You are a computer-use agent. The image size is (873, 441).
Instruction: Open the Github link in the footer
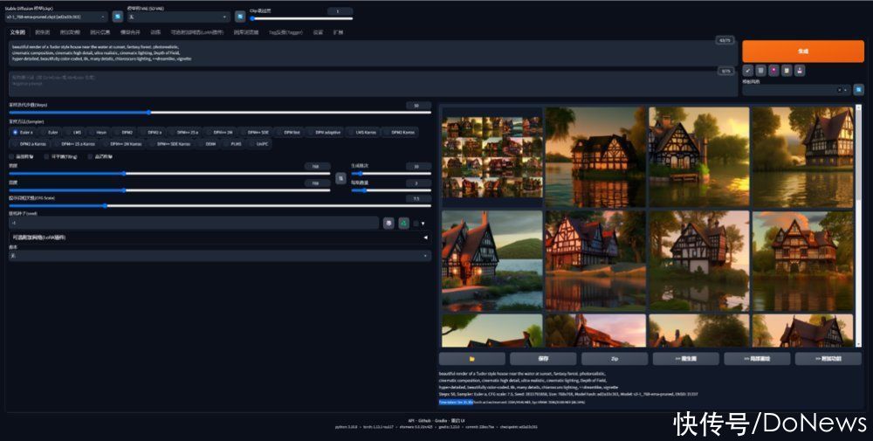(425, 420)
